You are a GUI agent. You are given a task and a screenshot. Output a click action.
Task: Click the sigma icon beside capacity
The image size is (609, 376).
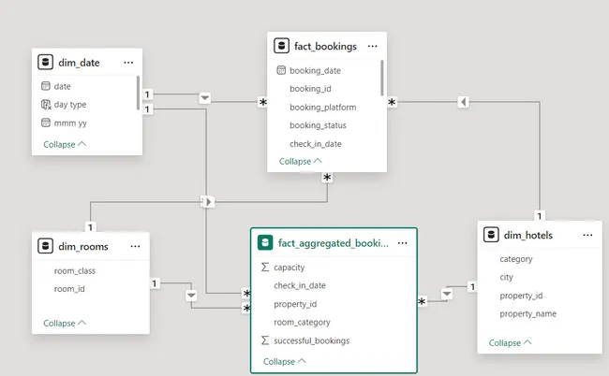tap(265, 268)
